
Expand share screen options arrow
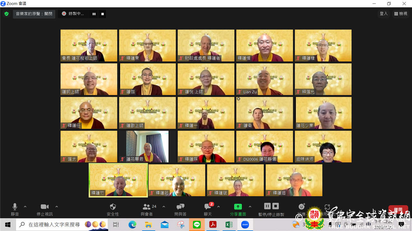tap(250, 207)
